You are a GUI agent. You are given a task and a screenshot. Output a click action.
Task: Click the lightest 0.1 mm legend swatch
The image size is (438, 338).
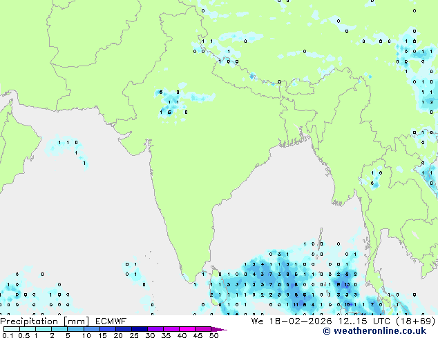click(12, 329)
